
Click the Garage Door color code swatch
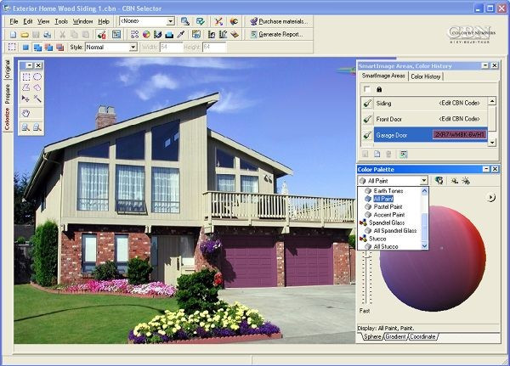tap(459, 135)
